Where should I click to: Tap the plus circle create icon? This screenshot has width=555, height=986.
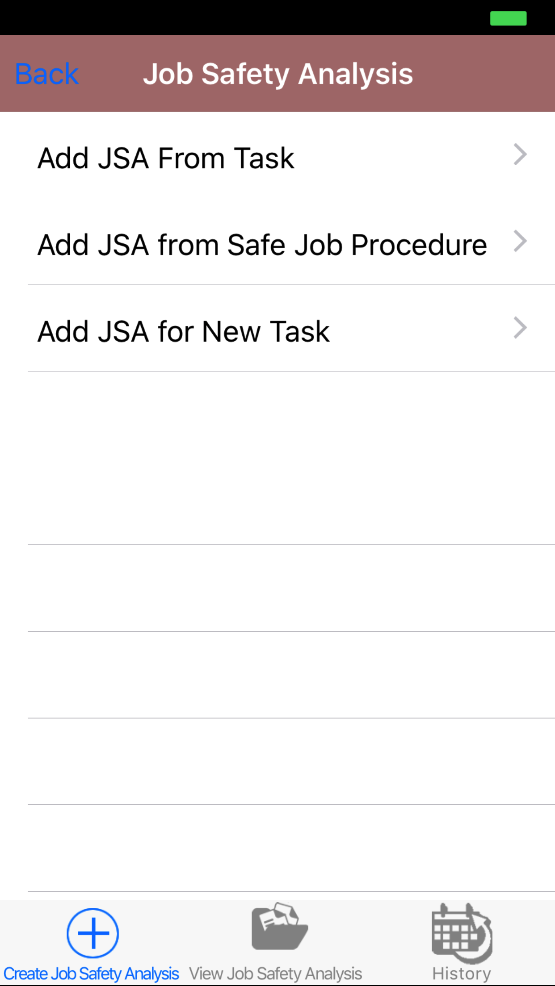coord(92,933)
